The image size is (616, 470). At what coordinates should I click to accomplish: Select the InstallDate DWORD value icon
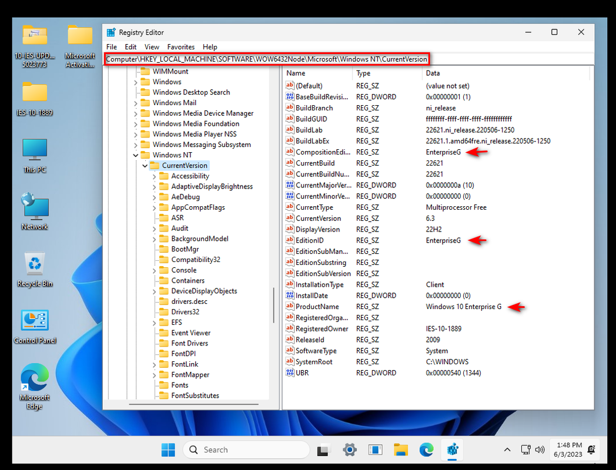pyautogui.click(x=290, y=296)
